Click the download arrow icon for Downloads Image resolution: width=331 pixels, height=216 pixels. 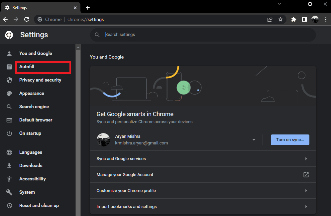pyautogui.click(x=9, y=166)
